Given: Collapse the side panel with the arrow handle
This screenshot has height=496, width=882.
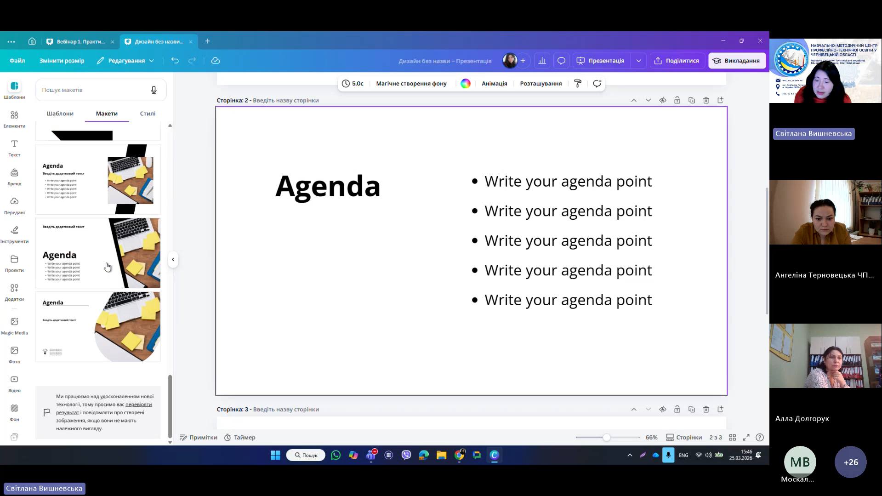Looking at the screenshot, I should click(173, 260).
